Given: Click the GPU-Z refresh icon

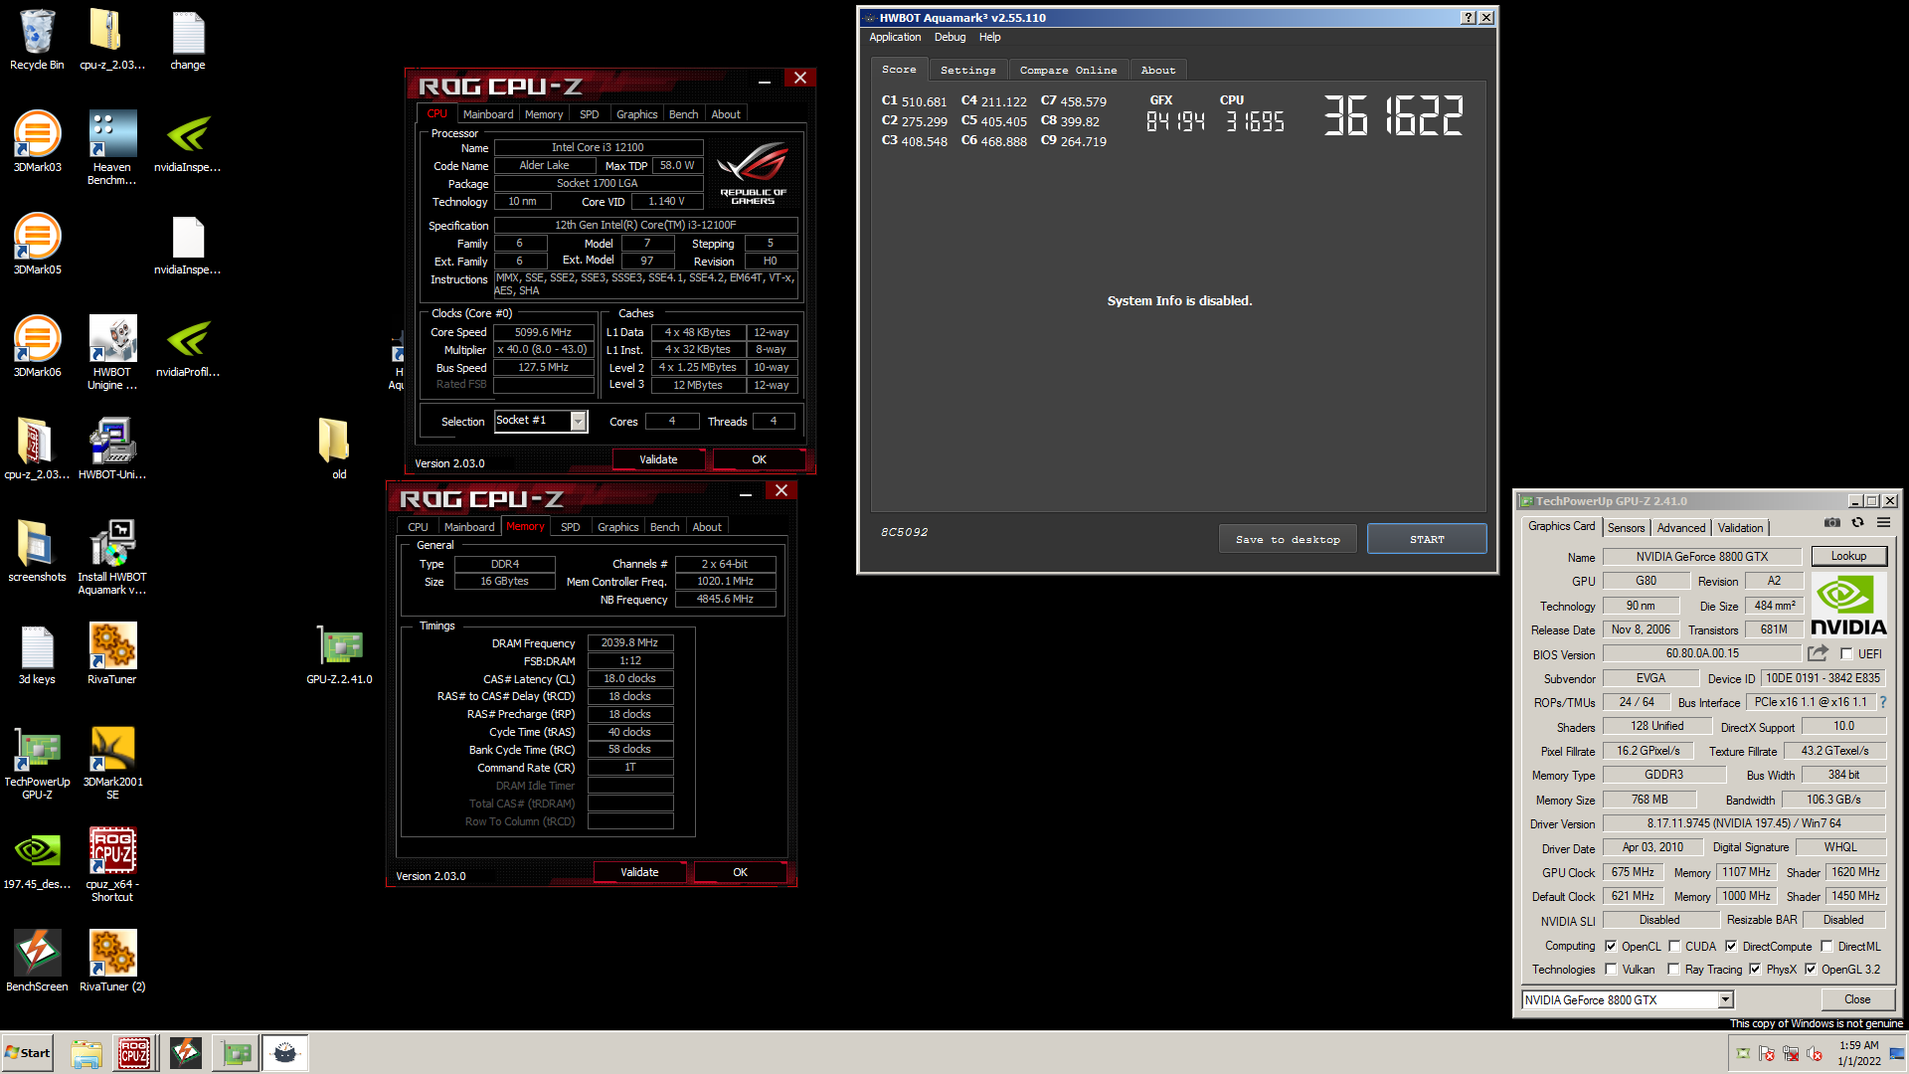Looking at the screenshot, I should (1857, 523).
